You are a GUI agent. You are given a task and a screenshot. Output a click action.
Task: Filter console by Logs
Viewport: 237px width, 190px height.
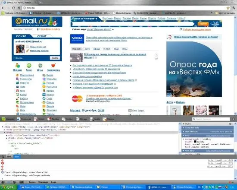click(x=53, y=182)
